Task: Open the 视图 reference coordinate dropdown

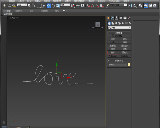Action: (65, 5)
